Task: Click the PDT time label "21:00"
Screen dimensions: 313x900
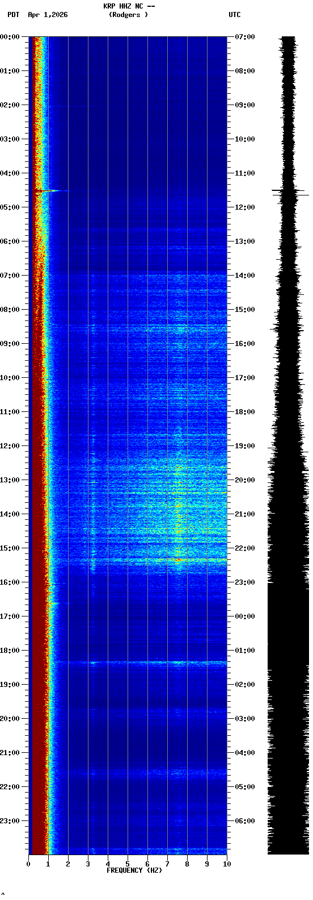Action: [10, 753]
